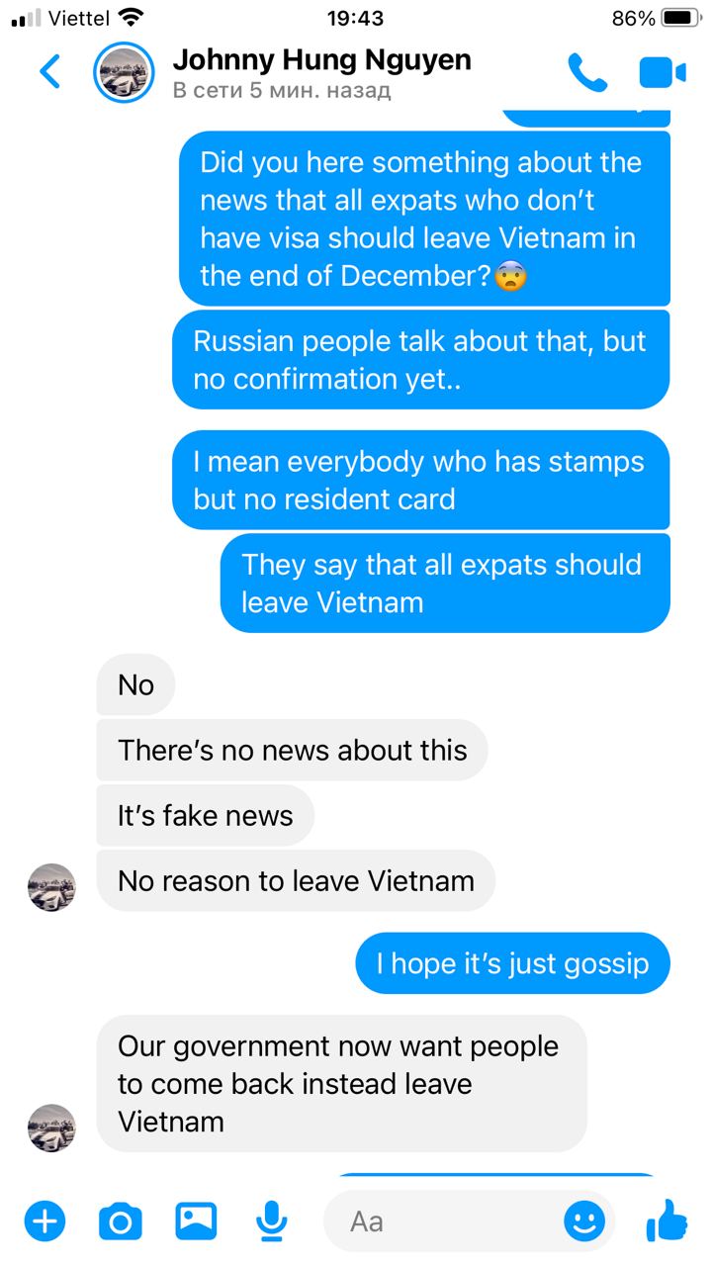712x1266 pixels.
Task: Tap the microphone to record voice
Action: pyautogui.click(x=271, y=1221)
